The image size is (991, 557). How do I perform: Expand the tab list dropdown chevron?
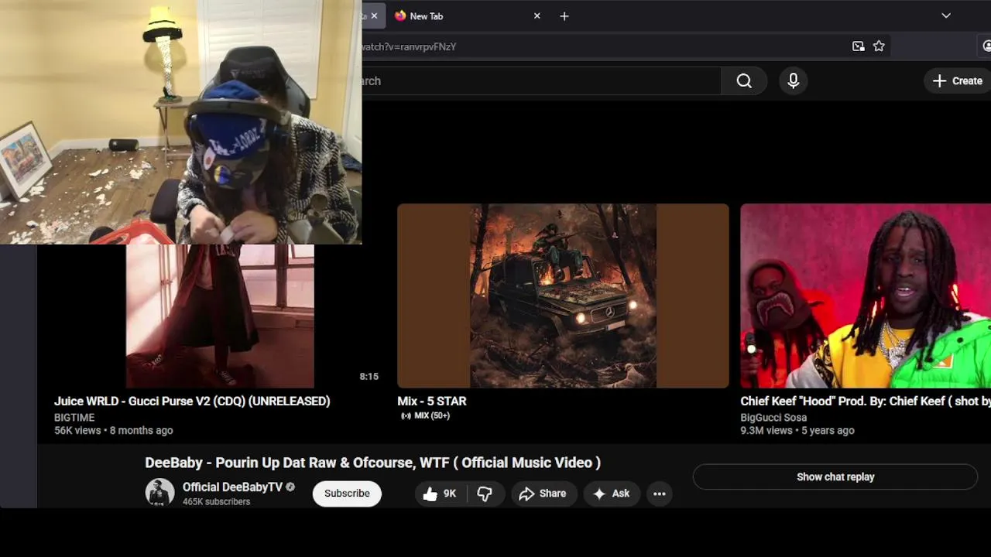(x=946, y=15)
